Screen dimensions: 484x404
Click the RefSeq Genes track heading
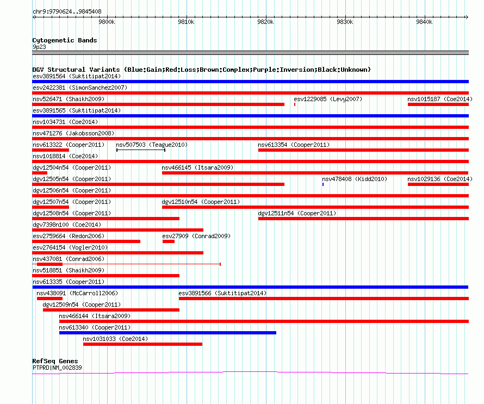55,361
